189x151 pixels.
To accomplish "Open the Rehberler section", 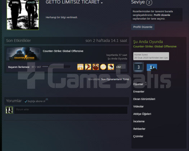I will (139, 129).
